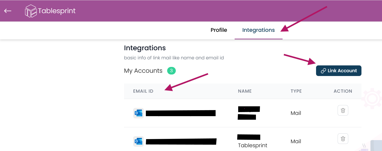This screenshot has width=382, height=151.
Task: Click the Outlook icon in first row
Action: [138, 113]
